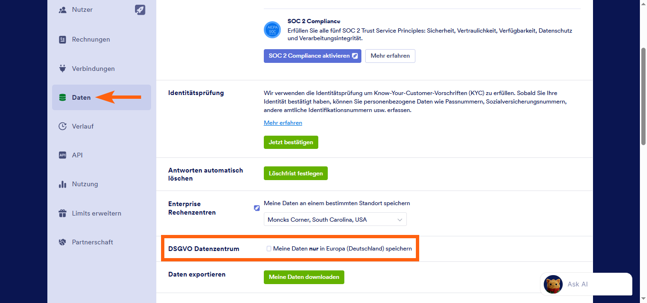Click Mehr erfahren button beside SOC 2
Screen dimensions: 647x303
point(390,56)
